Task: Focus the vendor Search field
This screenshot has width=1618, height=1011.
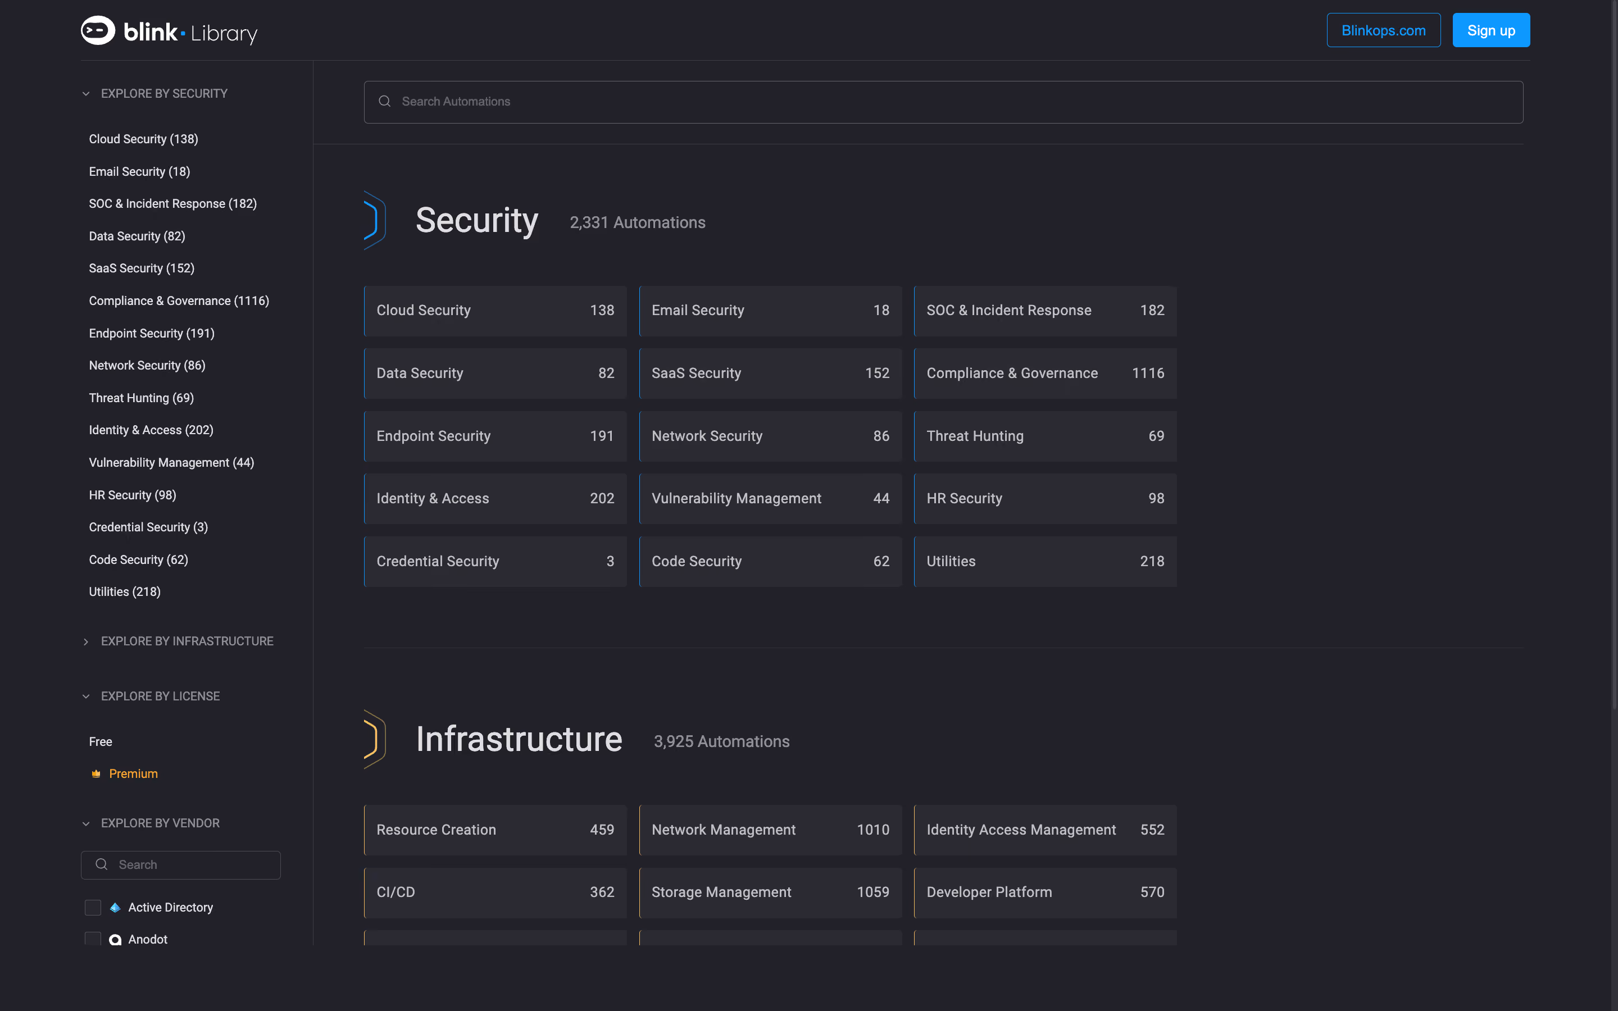Action: [x=180, y=864]
